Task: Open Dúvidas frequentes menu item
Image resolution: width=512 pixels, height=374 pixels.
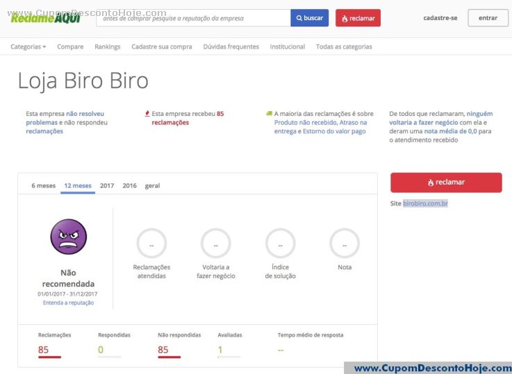Action: tap(231, 46)
